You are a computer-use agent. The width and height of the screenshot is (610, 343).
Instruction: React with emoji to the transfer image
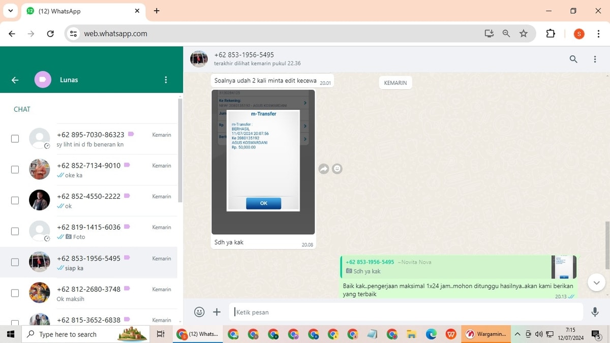[x=337, y=169]
